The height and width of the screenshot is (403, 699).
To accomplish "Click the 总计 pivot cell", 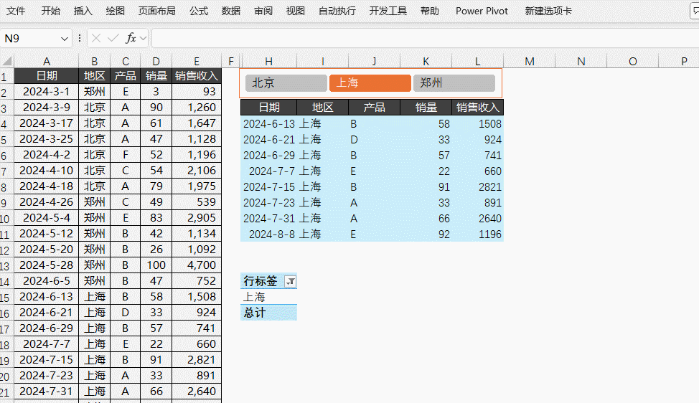I will click(269, 313).
